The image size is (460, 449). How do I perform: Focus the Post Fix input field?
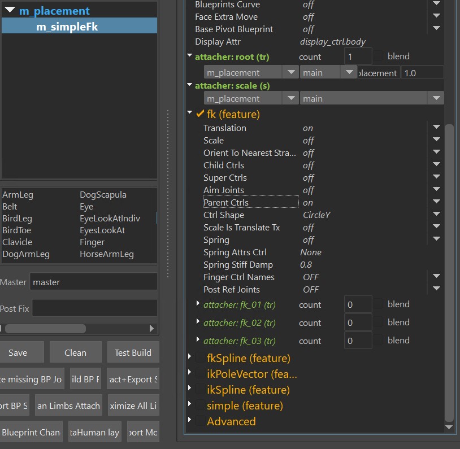pyautogui.click(x=95, y=308)
